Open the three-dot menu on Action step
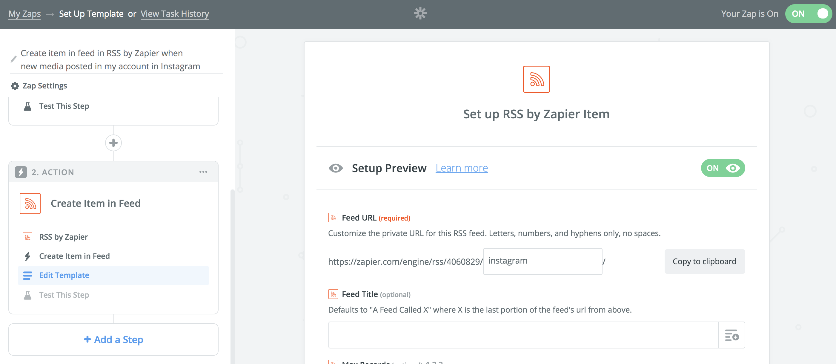The image size is (836, 364). pos(203,172)
